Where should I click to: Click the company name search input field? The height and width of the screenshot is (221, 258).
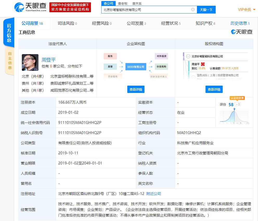pos(145,10)
